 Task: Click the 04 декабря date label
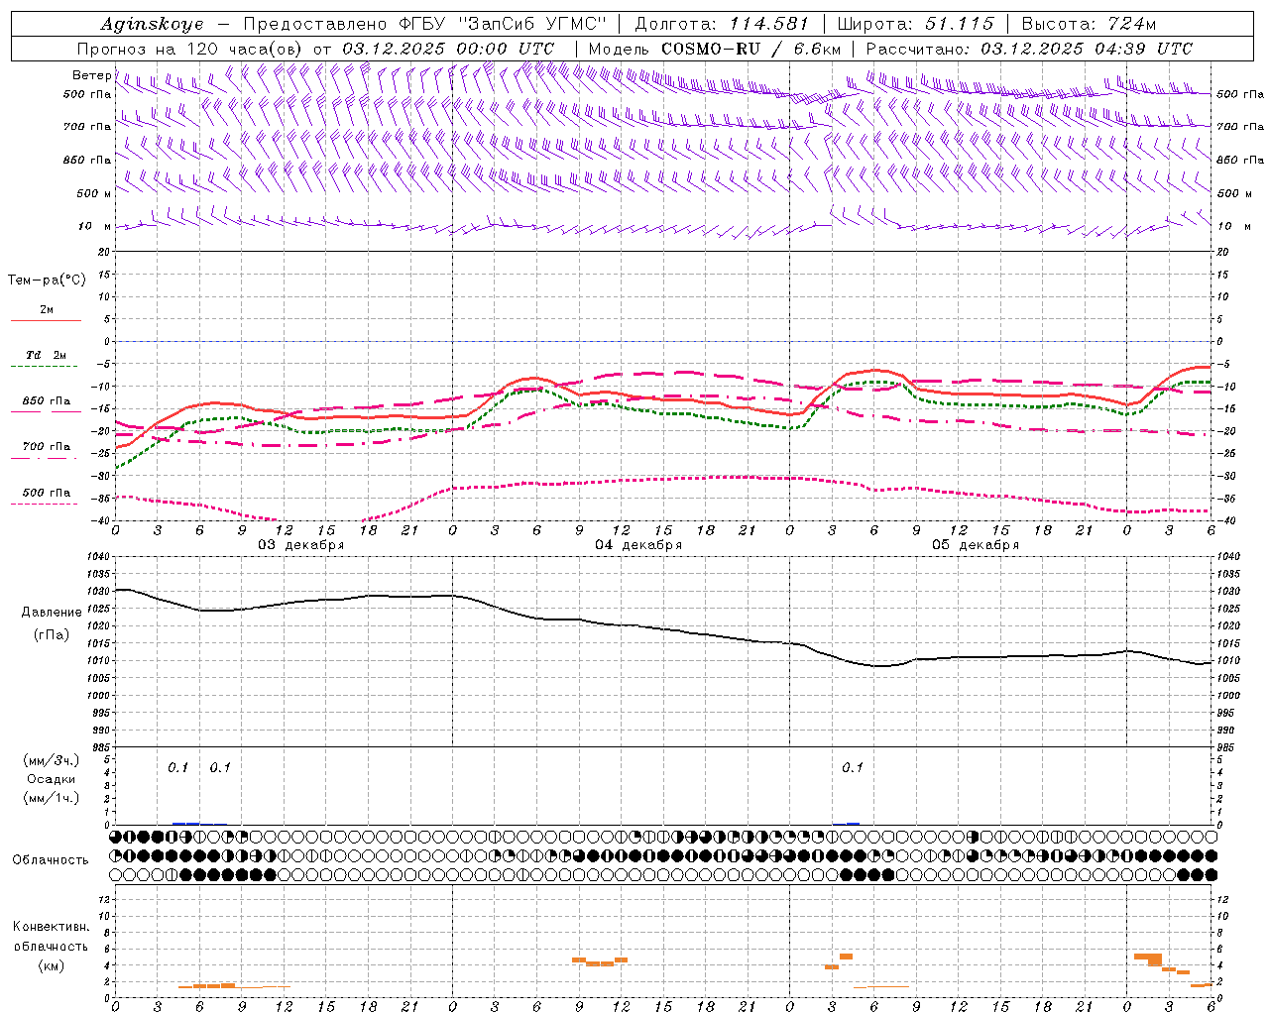[x=638, y=545]
